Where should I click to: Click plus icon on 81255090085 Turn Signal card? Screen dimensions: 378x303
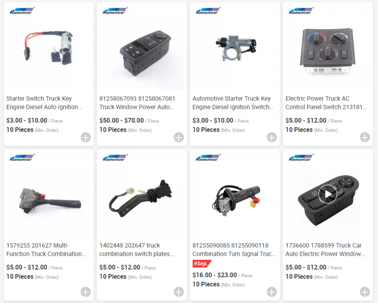pos(272,292)
